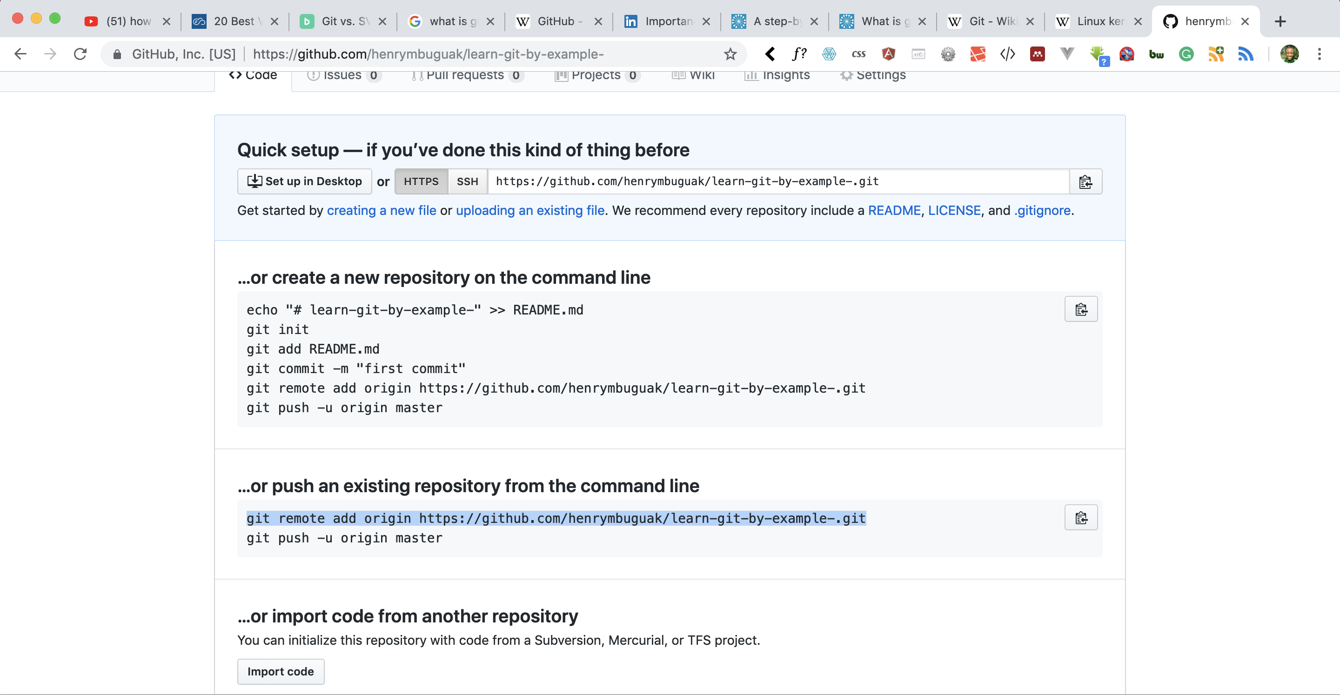This screenshot has width=1340, height=695.
Task: Click the Vue devtools extension icon
Action: pyautogui.click(x=1067, y=54)
